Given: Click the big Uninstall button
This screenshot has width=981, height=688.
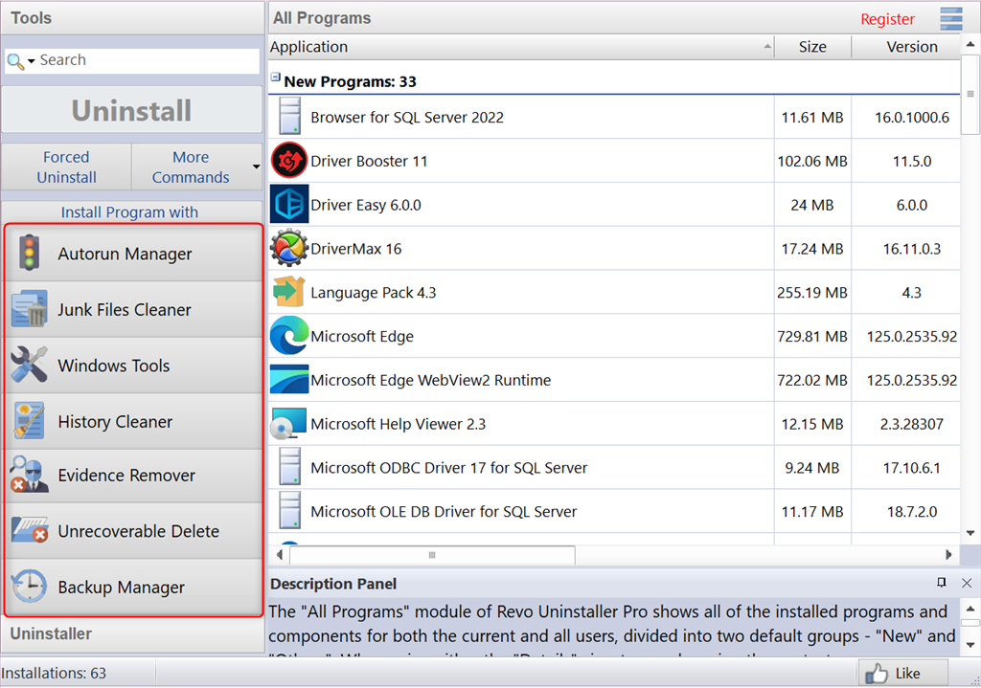Looking at the screenshot, I should [131, 110].
